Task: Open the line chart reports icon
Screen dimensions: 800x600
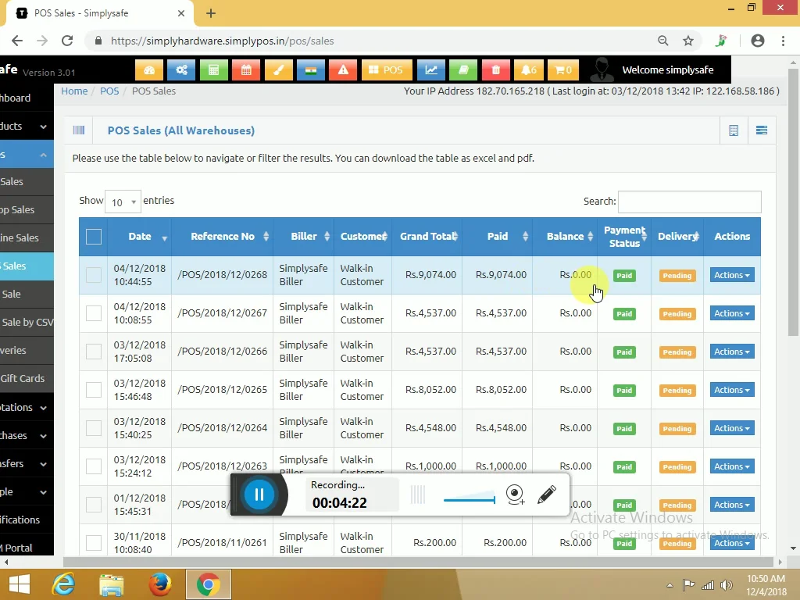Action: [x=431, y=70]
